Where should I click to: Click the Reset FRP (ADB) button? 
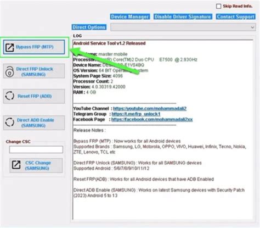[x=34, y=96]
